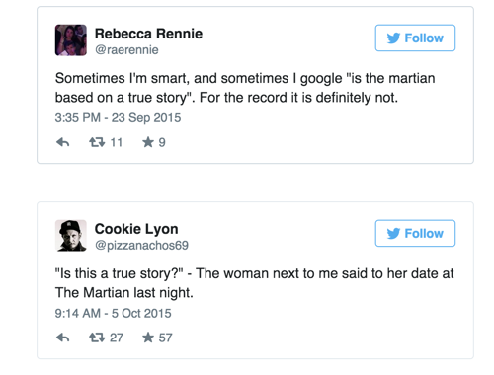Reply to Cookie Lyon's tweet
This screenshot has height=375, width=494.
pos(62,337)
